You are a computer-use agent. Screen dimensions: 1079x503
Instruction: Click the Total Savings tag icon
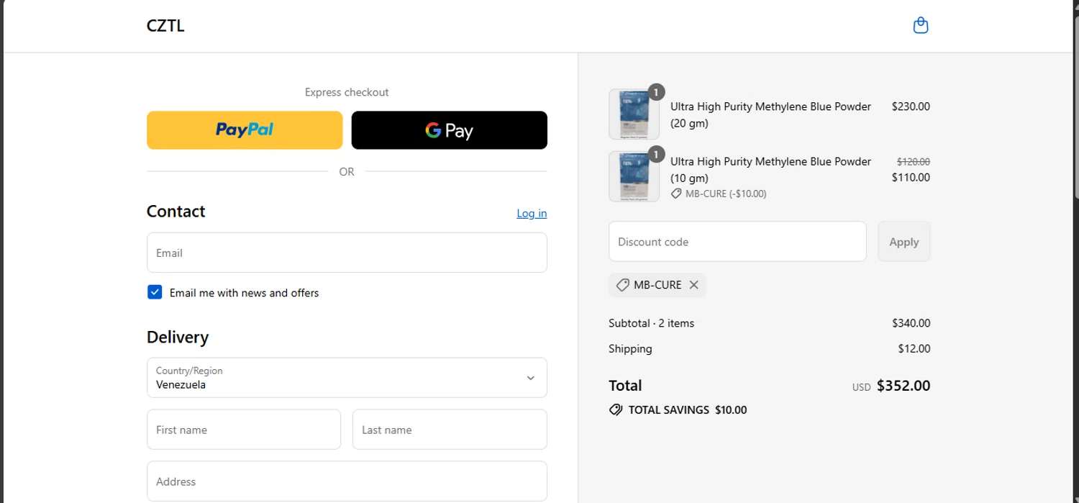click(x=616, y=410)
